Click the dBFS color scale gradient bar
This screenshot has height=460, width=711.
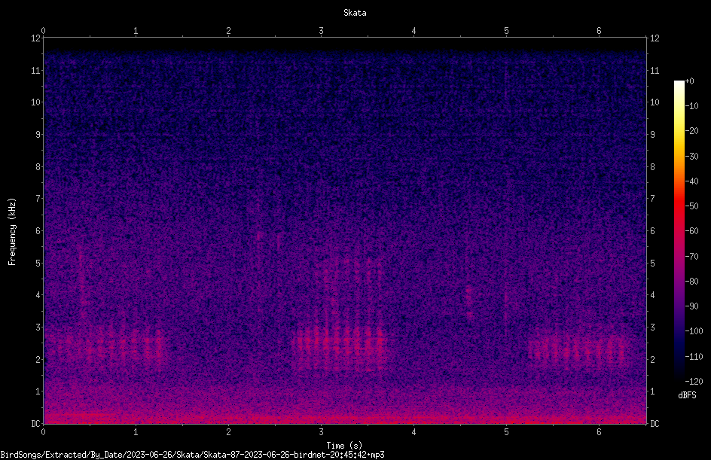tap(679, 231)
